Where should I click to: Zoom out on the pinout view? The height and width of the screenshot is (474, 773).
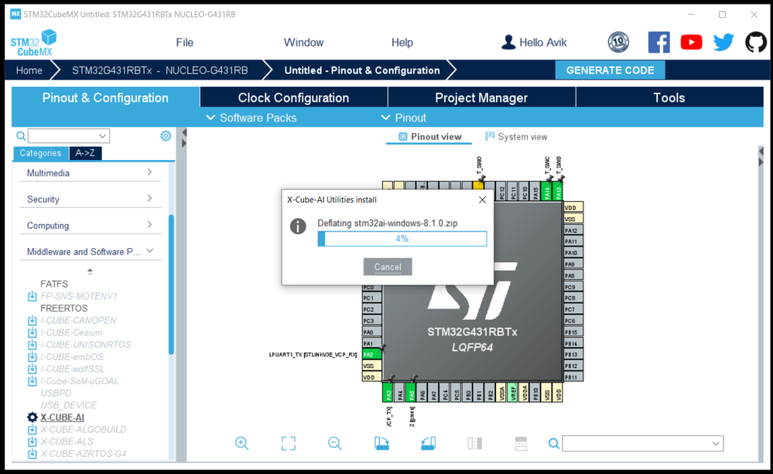(335, 443)
